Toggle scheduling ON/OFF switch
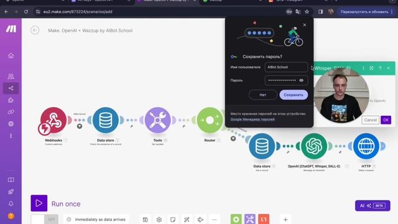 [x=44, y=219]
